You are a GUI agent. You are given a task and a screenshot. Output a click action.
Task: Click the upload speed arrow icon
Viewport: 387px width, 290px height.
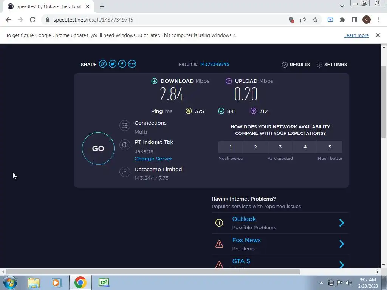229,81
